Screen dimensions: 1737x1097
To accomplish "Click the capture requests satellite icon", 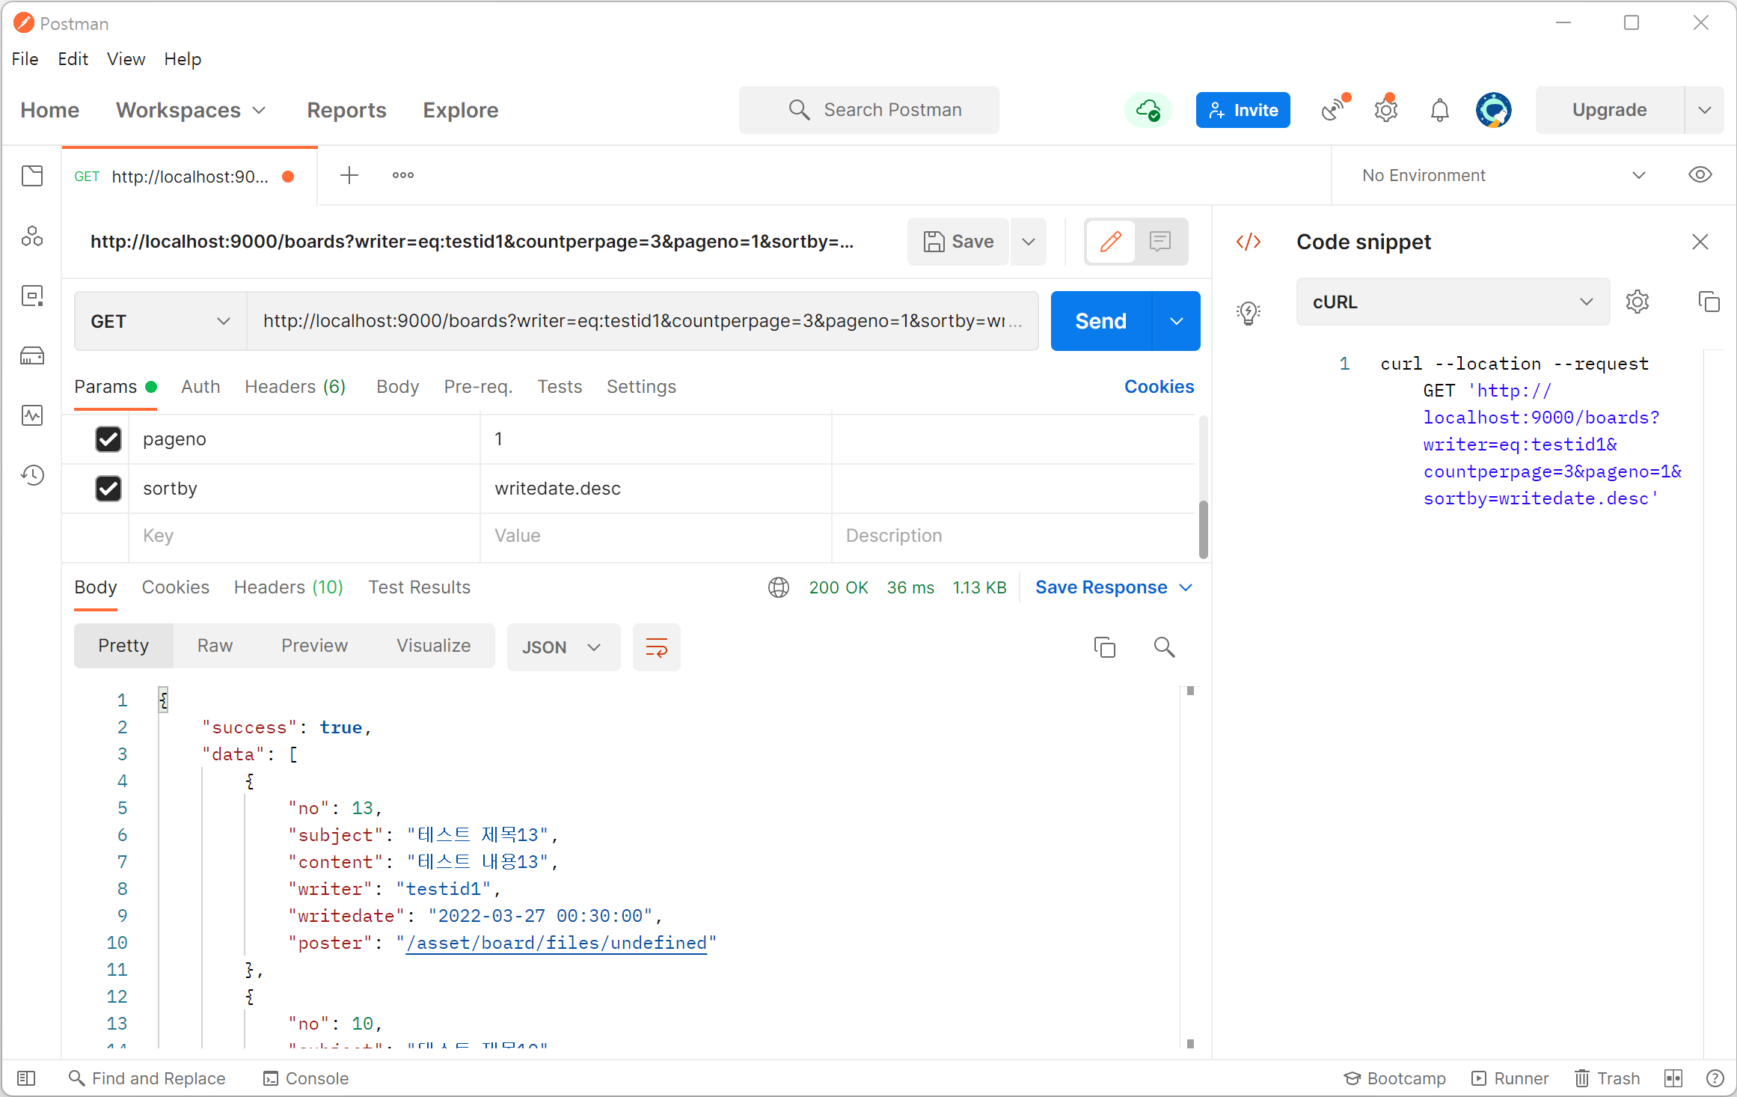I will coord(1334,110).
